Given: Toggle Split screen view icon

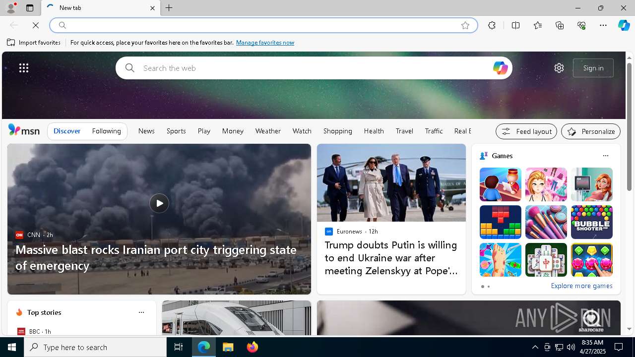Looking at the screenshot, I should click(x=515, y=25).
